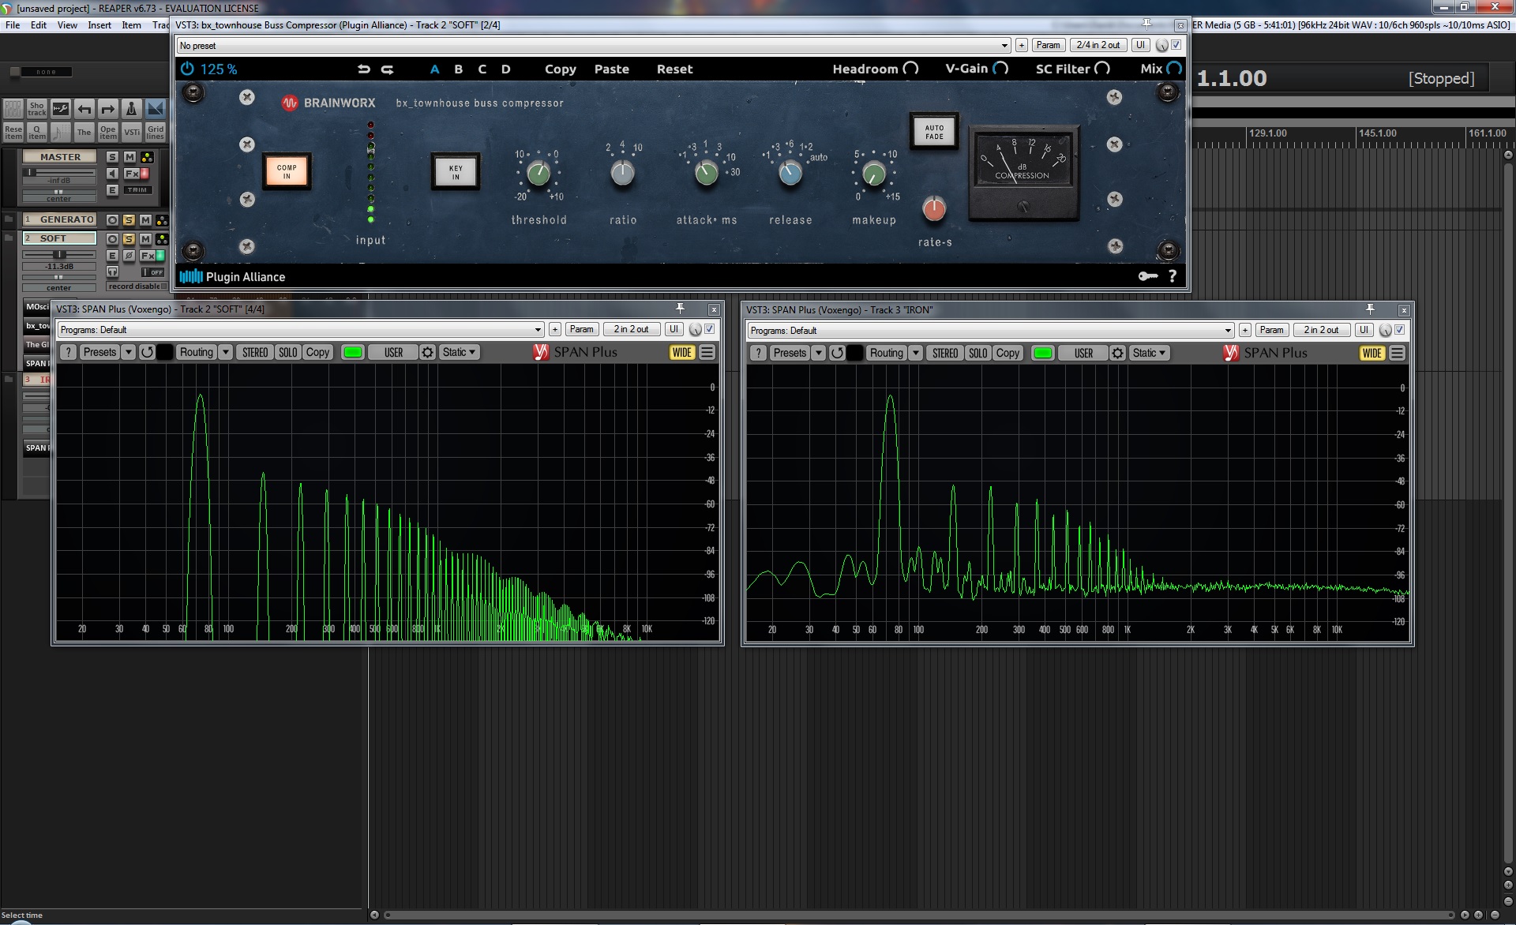The height and width of the screenshot is (925, 1516).
Task: Open settings gear in SOFT SPAN Plus
Action: coord(427,353)
